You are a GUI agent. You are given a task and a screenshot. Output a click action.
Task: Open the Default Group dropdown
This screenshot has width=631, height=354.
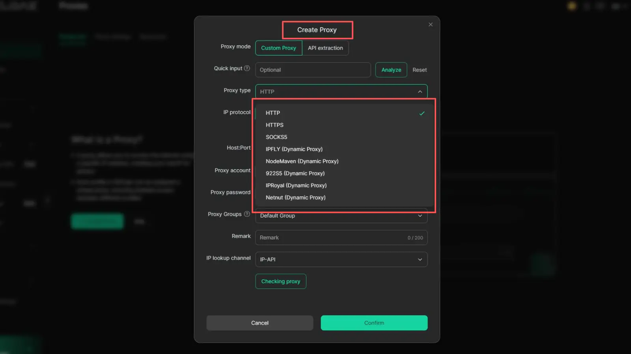pos(341,216)
